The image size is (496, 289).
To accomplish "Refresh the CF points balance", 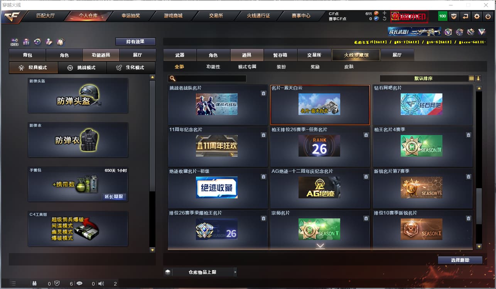I will (x=384, y=19).
